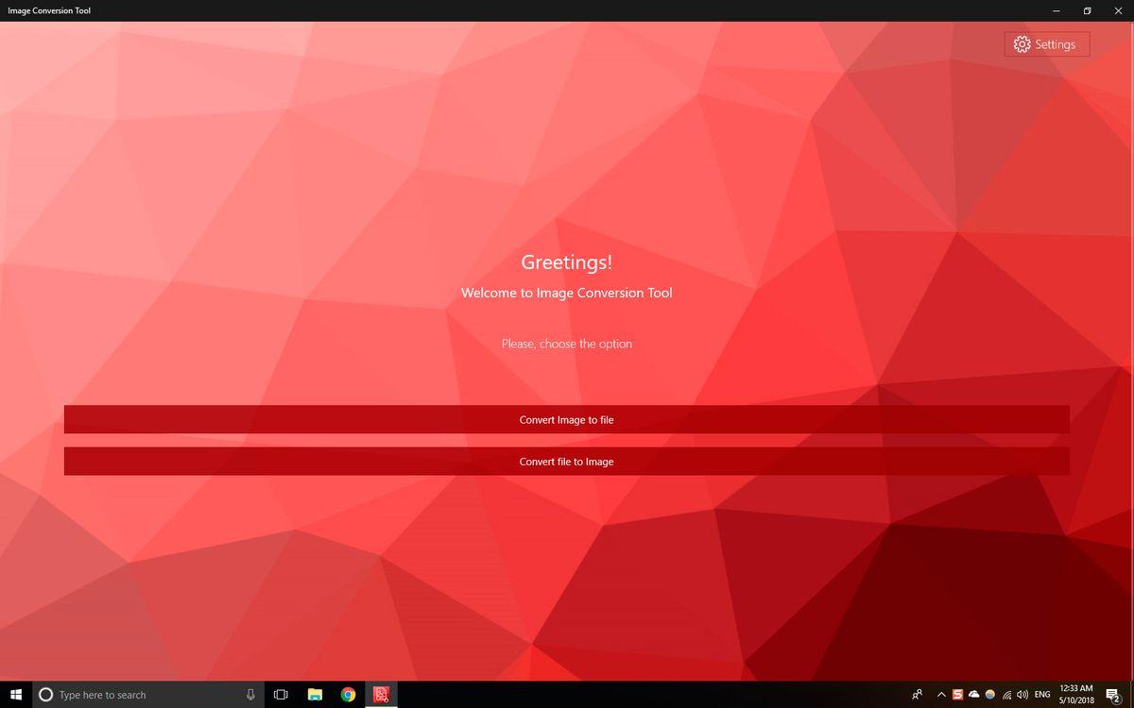Click the taskbar clock showing 12:33 AM
The image size is (1134, 708).
(1076, 695)
